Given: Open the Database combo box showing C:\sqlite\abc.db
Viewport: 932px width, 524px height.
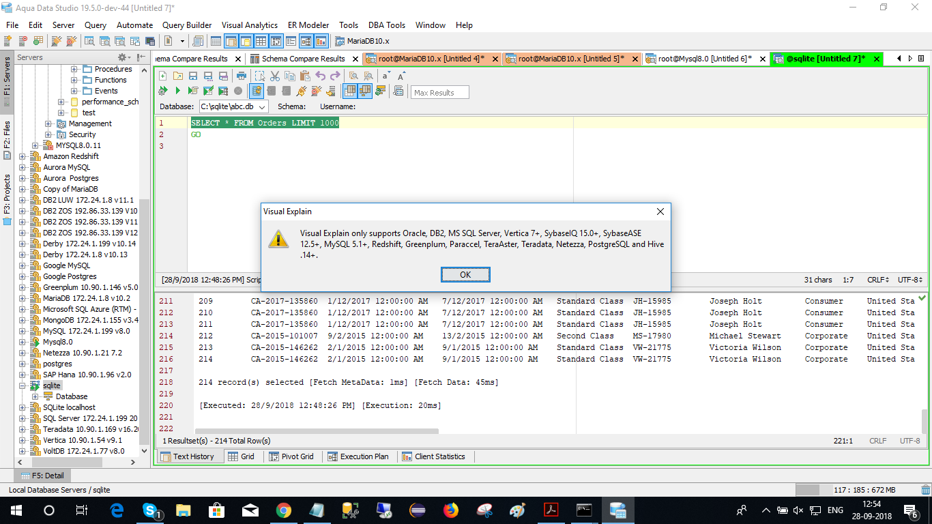Looking at the screenshot, I should point(233,106).
